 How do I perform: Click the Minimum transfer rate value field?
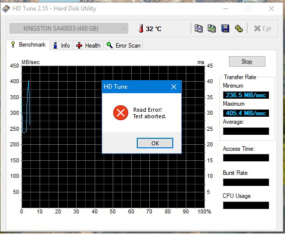(x=246, y=95)
